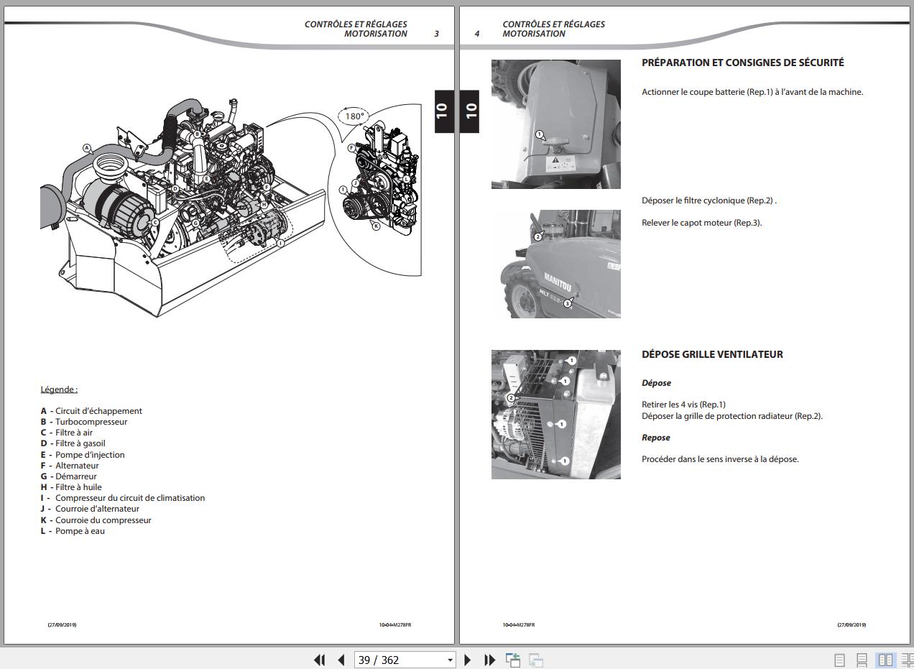Click the right page section tab '10'
Screen dimensions: 914x669
pos(471,111)
